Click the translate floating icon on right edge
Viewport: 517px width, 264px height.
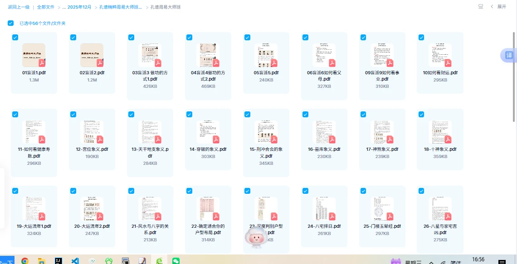[509, 55]
